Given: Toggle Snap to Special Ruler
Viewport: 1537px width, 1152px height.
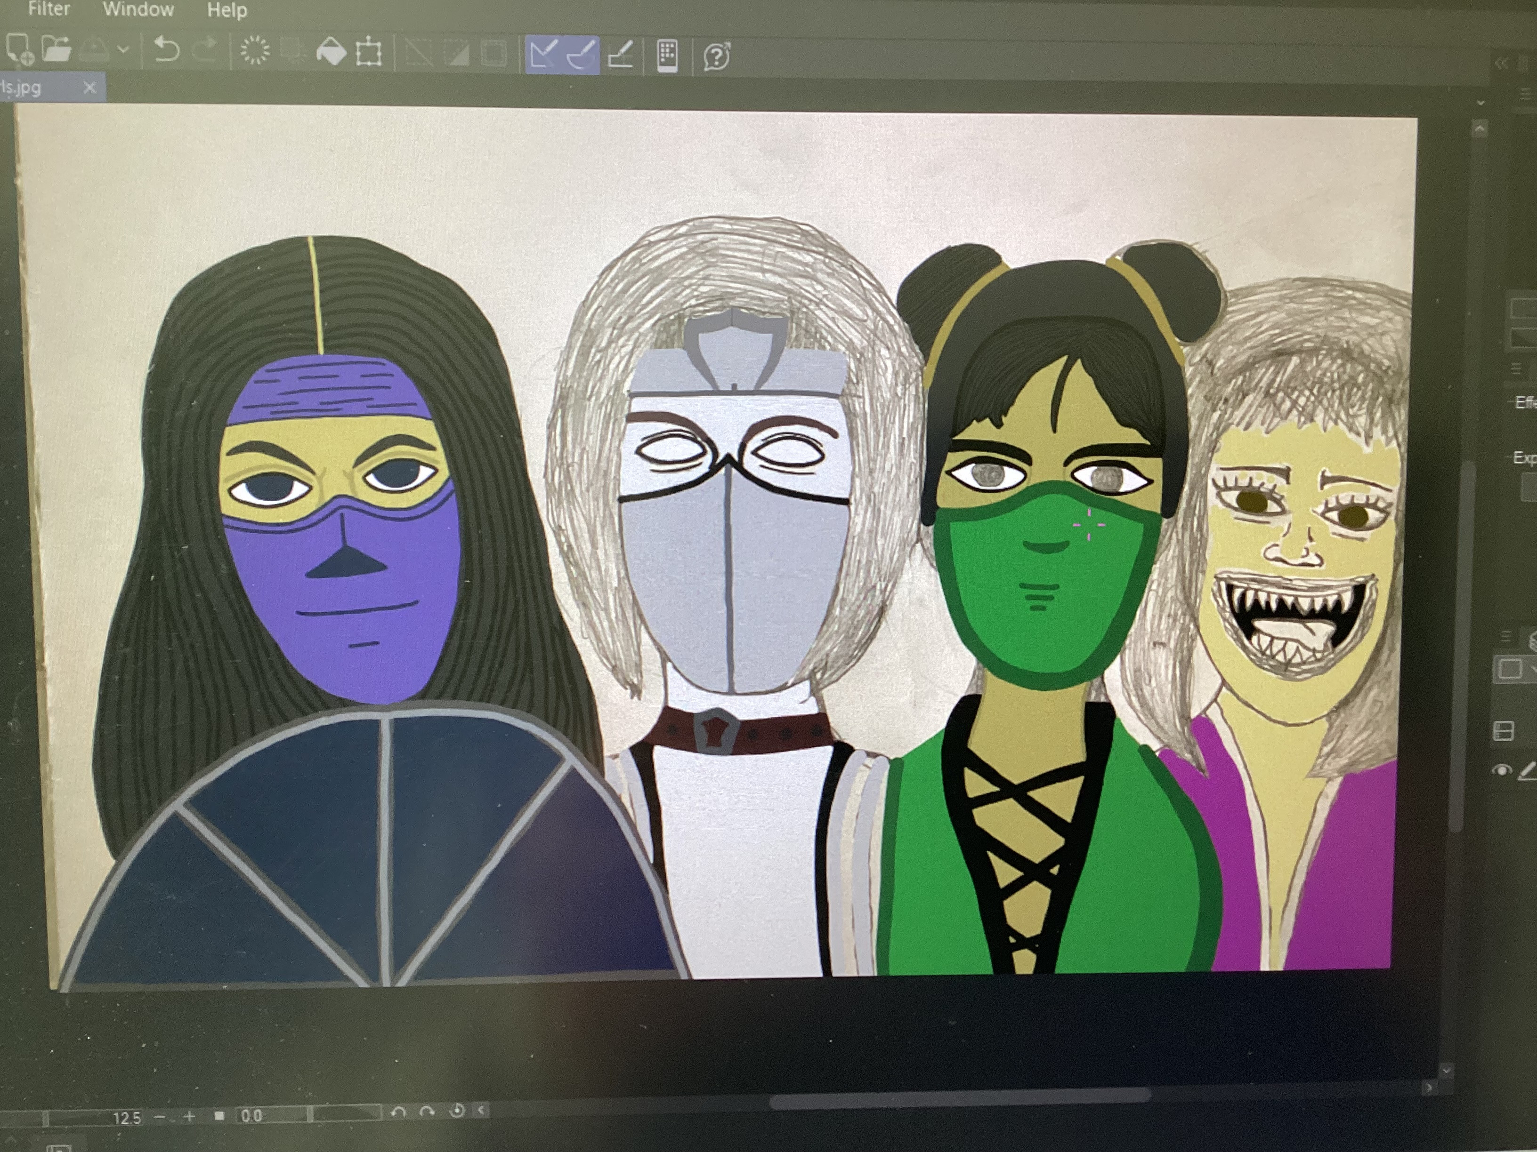Looking at the screenshot, I should (582, 55).
